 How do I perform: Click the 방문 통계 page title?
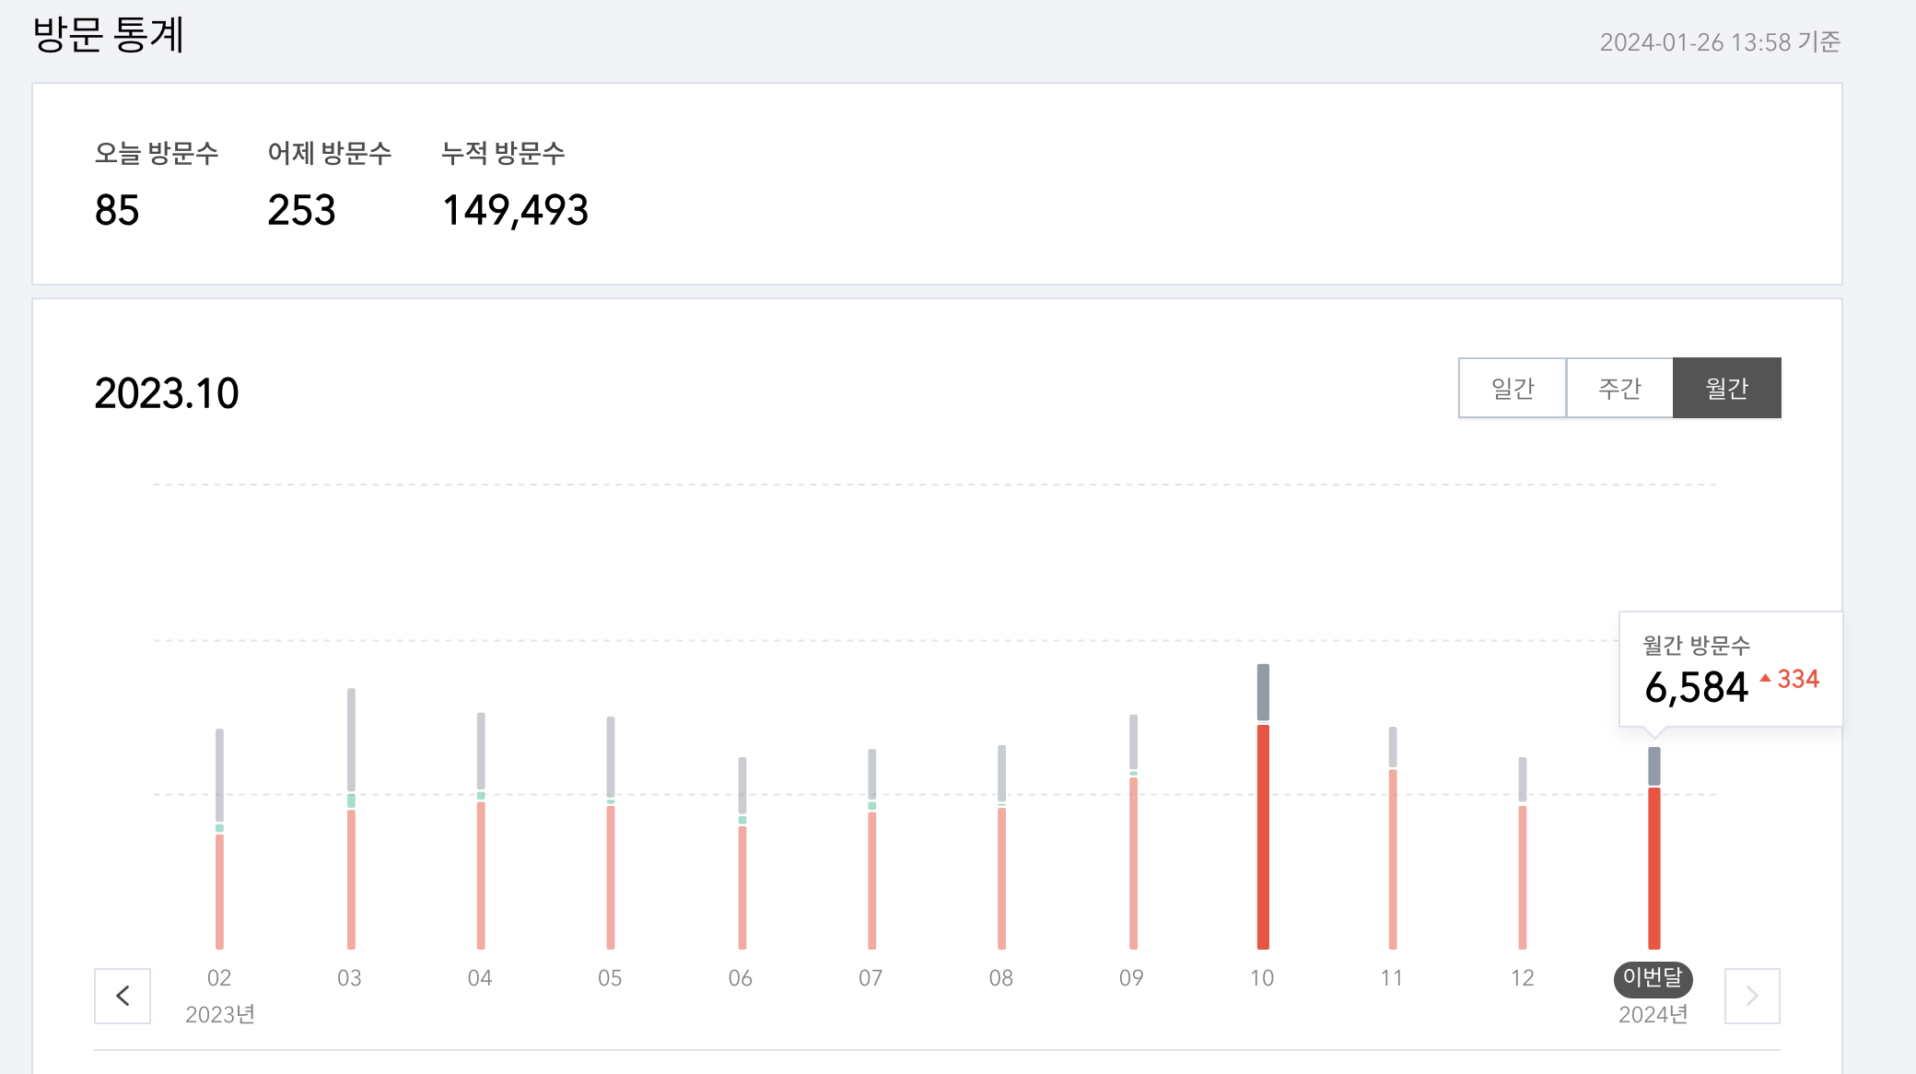point(109,35)
